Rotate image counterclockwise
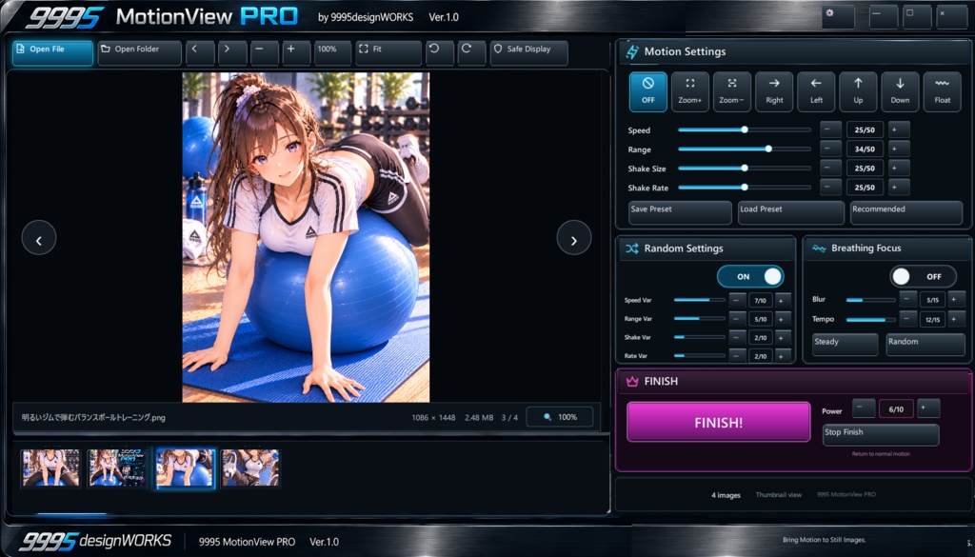The height and width of the screenshot is (557, 975). (x=440, y=52)
